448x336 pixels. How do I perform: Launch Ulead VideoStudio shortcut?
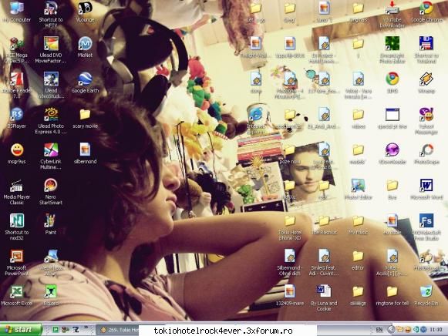pos(51,85)
